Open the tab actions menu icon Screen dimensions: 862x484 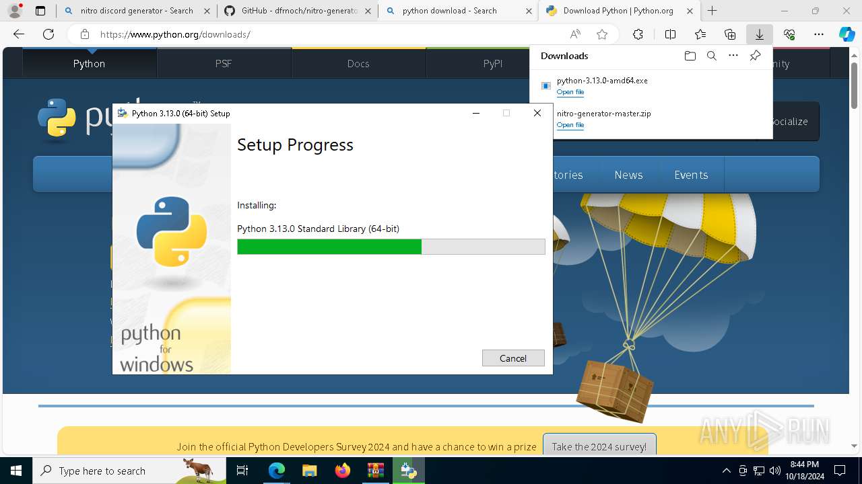click(x=40, y=11)
